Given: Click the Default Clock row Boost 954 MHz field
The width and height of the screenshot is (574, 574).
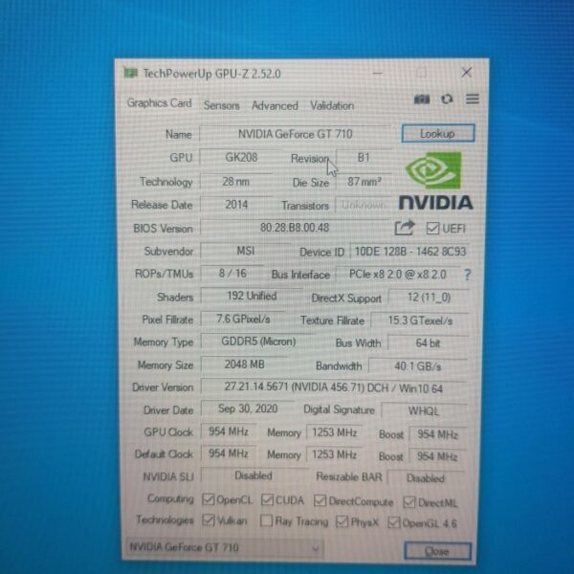Looking at the screenshot, I should (x=437, y=456).
